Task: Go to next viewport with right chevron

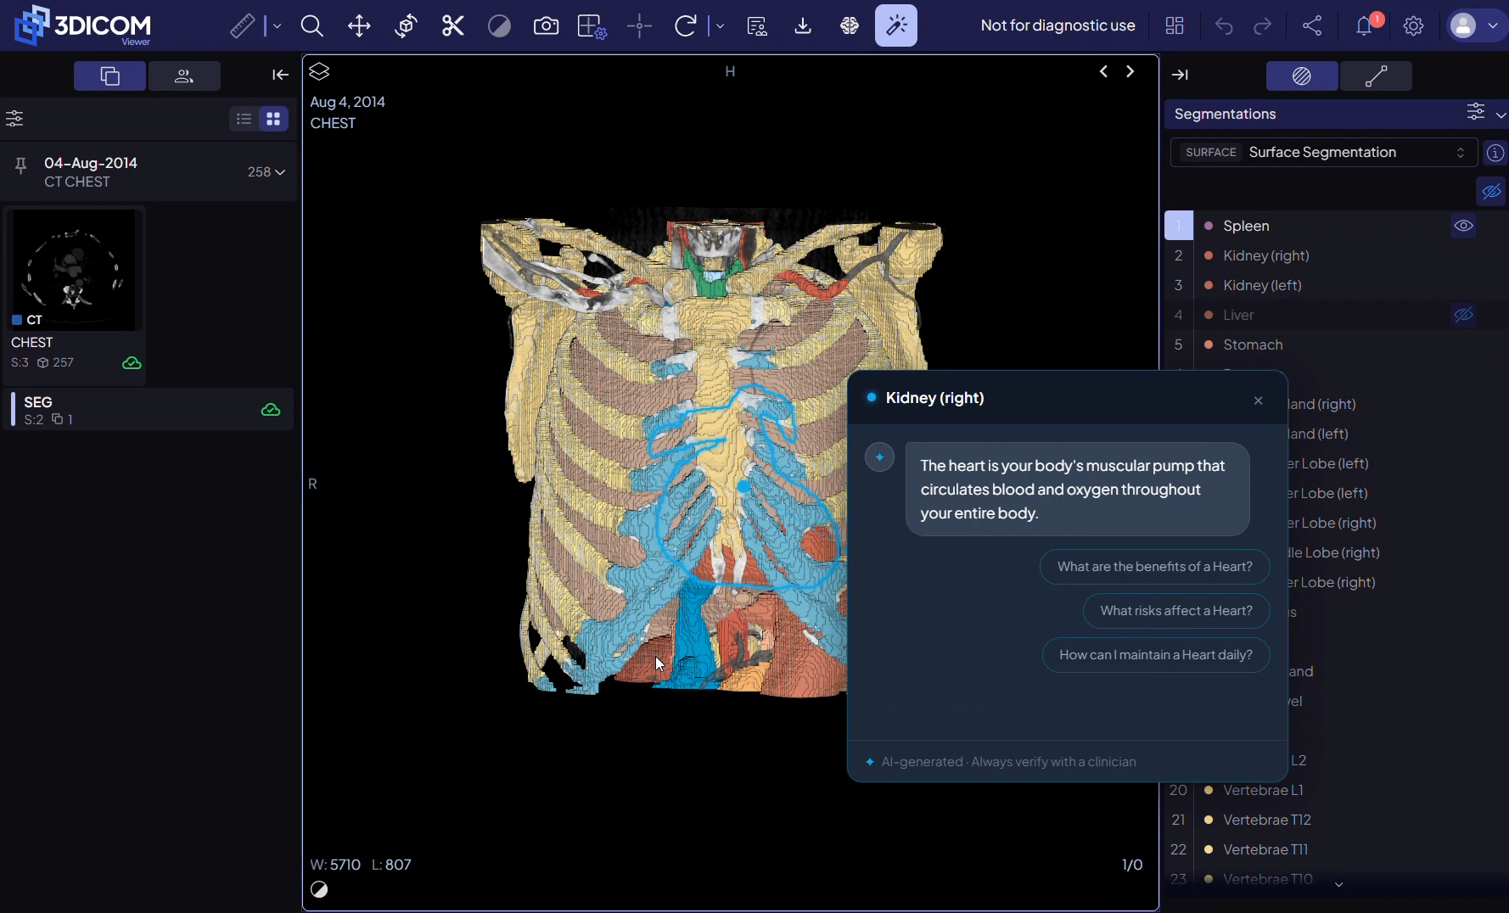Action: tap(1130, 72)
